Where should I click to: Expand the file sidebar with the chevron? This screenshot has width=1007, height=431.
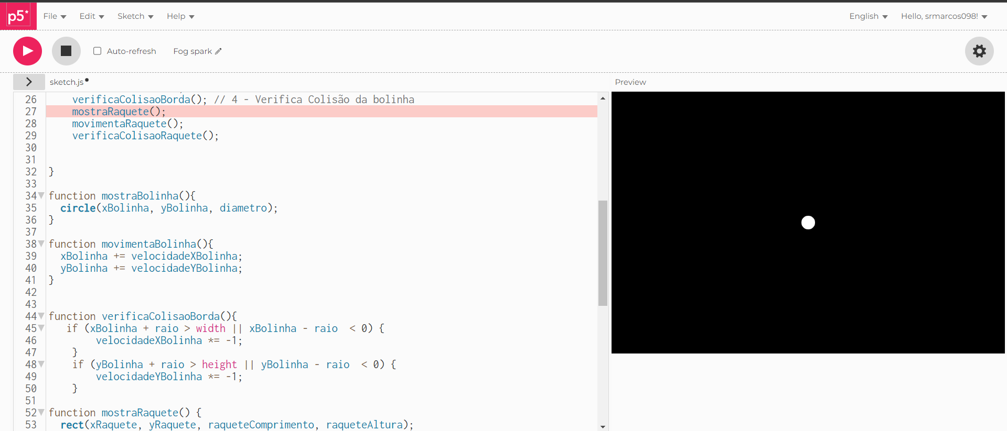(x=29, y=82)
